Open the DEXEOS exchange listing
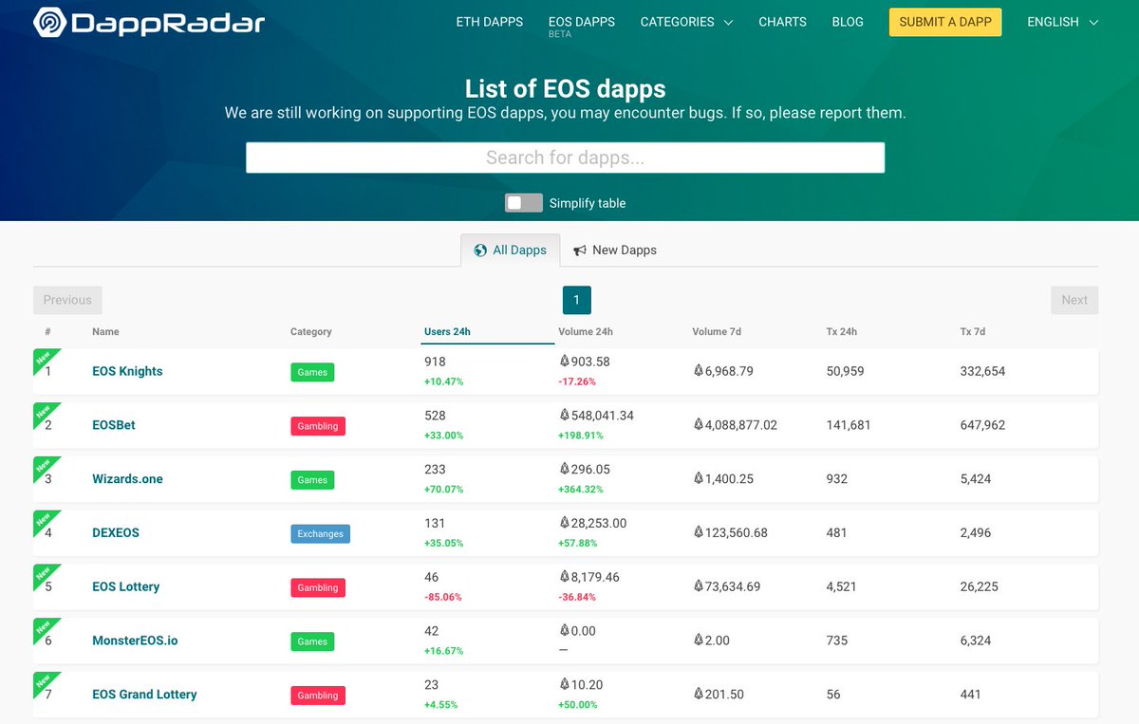The width and height of the screenshot is (1139, 724). tap(115, 532)
